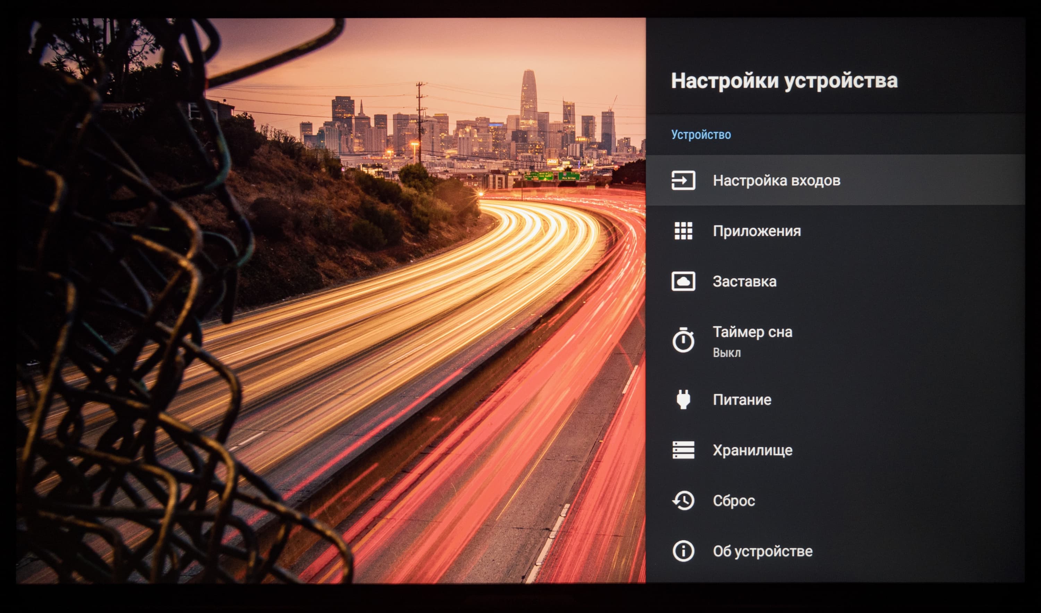Click the Настройки устройства title
1041x613 pixels.
[784, 80]
